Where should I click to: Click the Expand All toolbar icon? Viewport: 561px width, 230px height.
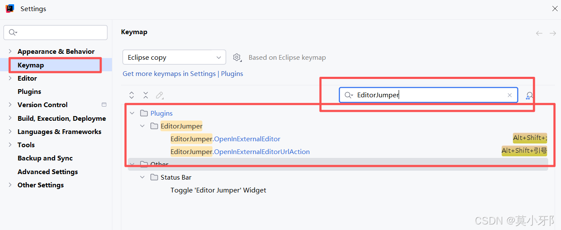[x=132, y=95]
